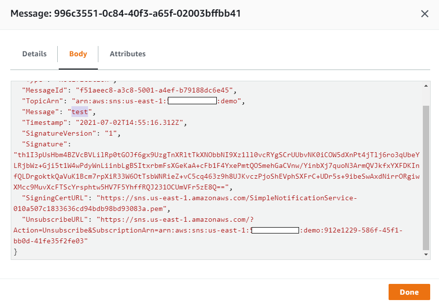This screenshot has height=303, width=439.
Task: Click the closing curly brace
Action: click(15, 252)
